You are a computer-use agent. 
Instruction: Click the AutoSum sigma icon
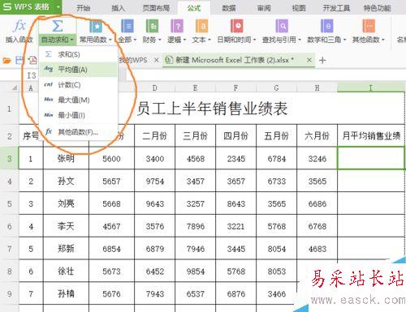(x=57, y=26)
